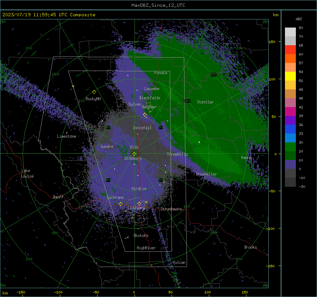This screenshot has height=297, width=317.
Task: Click the Strathmore label
Action: tap(171, 209)
